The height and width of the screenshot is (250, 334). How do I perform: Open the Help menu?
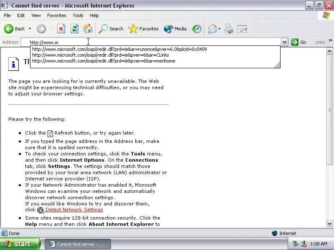pyautogui.click(x=94, y=15)
